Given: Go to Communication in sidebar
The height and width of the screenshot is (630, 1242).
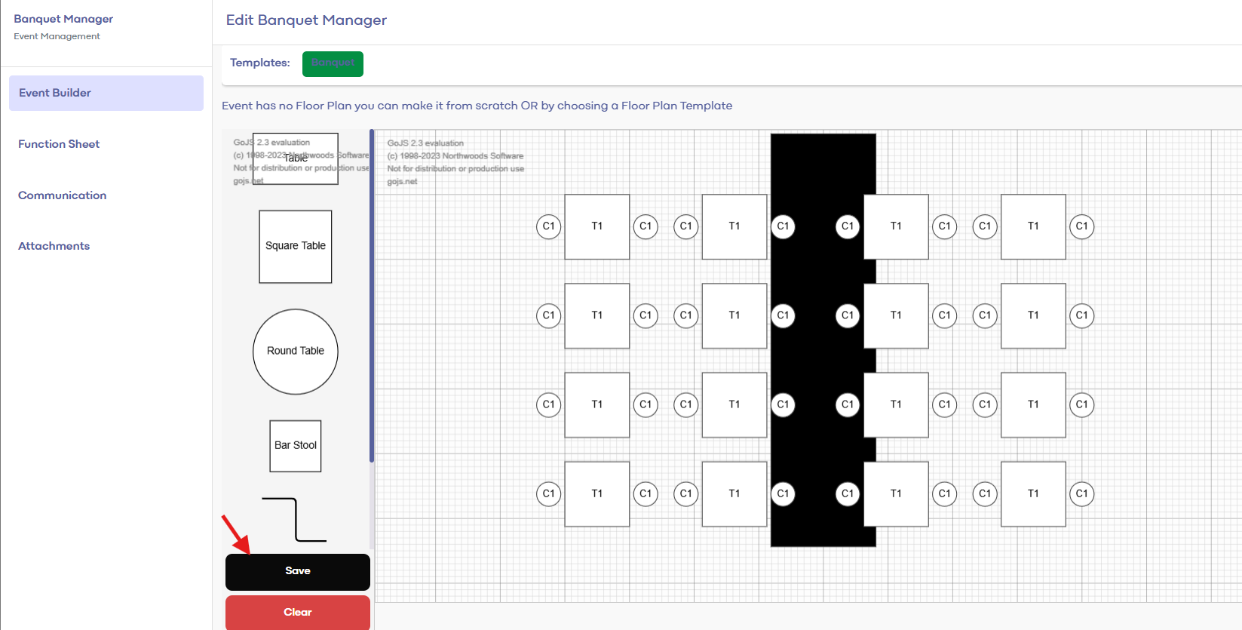Looking at the screenshot, I should [62, 195].
